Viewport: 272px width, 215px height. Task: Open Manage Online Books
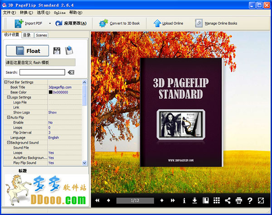(216, 24)
